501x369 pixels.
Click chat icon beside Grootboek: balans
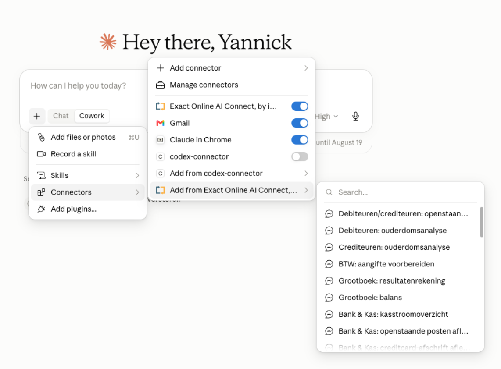click(329, 298)
